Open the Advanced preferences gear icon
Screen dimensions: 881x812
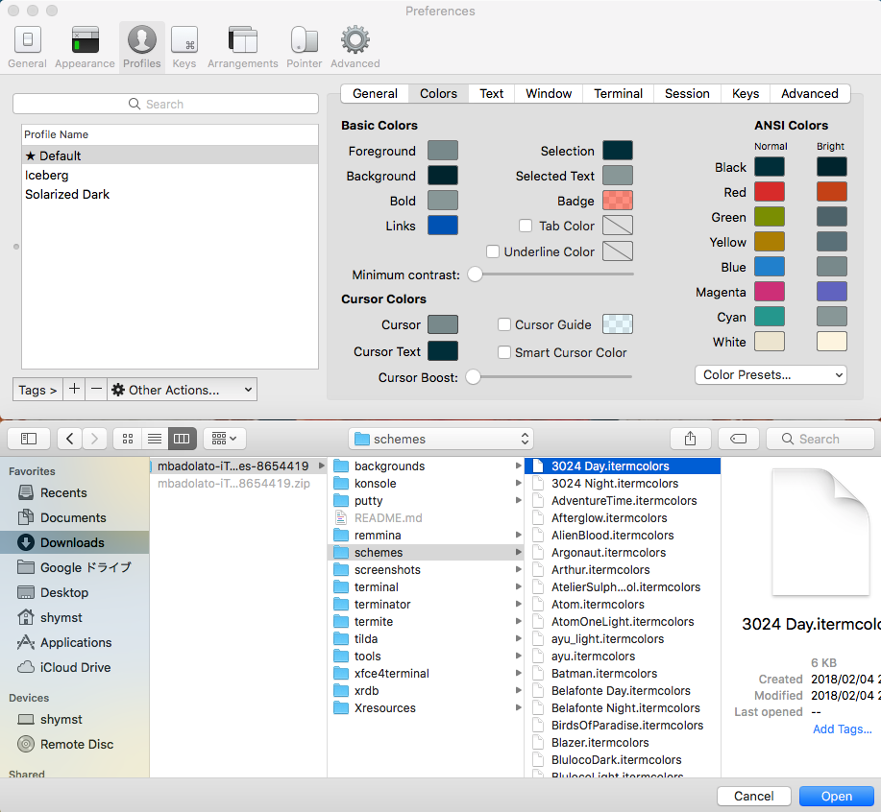(x=355, y=47)
